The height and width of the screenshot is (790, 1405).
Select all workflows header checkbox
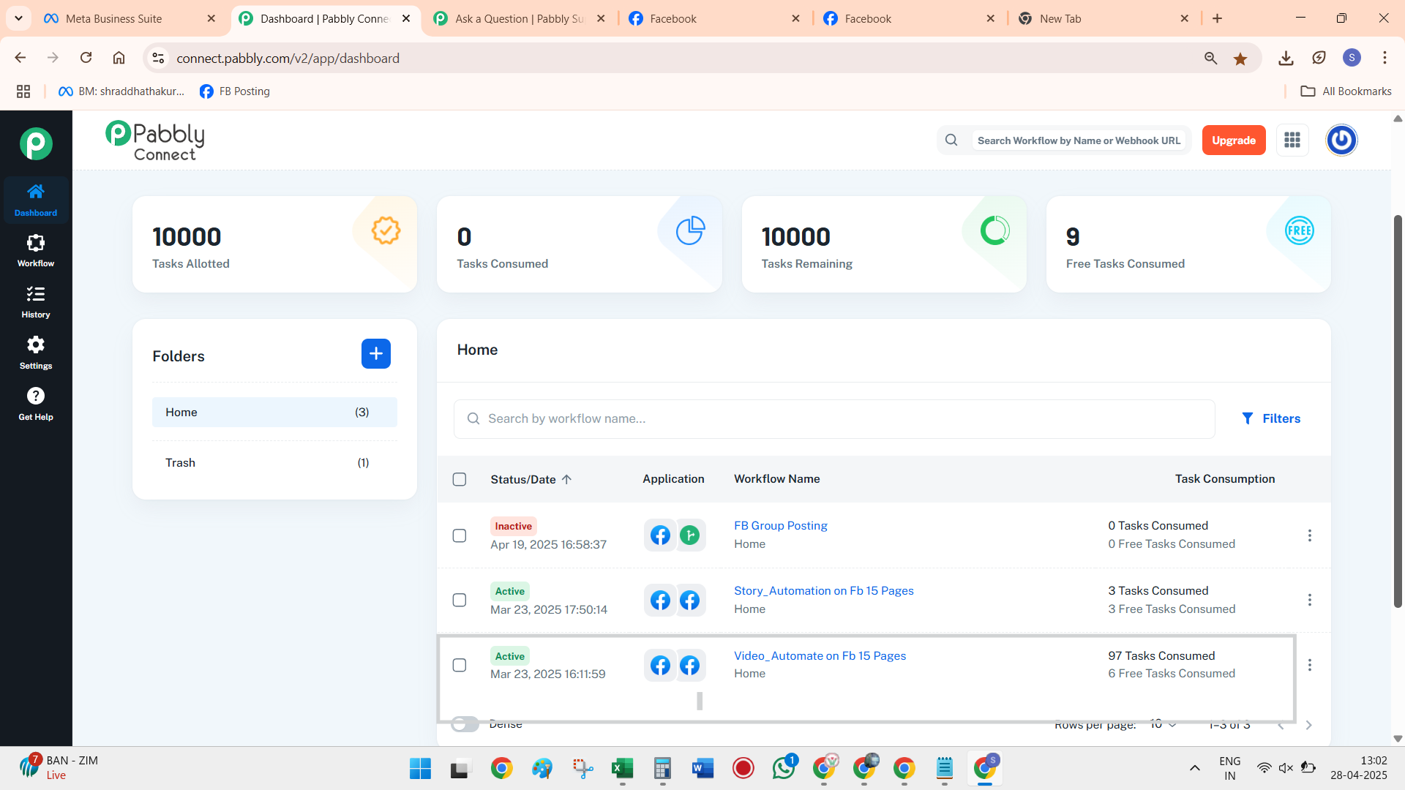coord(460,479)
